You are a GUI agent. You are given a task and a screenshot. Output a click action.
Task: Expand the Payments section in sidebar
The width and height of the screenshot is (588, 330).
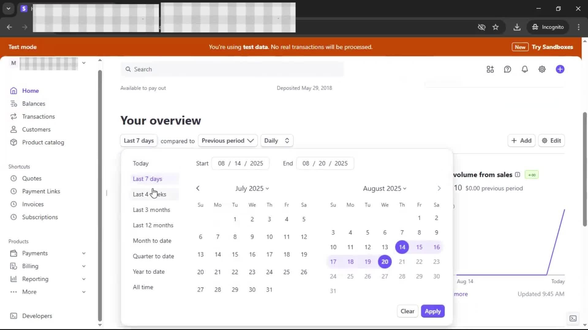point(84,253)
